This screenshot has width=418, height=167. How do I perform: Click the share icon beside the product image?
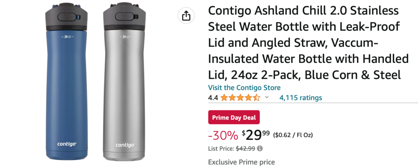point(186,16)
